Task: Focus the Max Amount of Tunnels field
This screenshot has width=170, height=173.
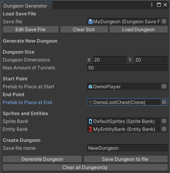Action: coord(127,68)
